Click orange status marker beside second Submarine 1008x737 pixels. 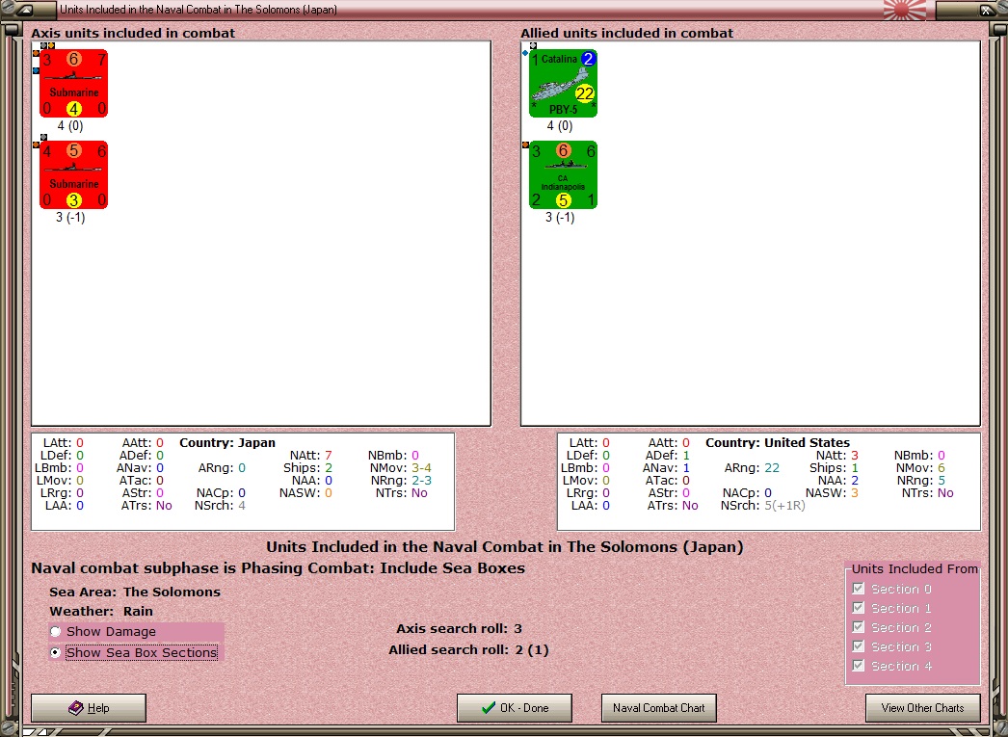[36, 145]
